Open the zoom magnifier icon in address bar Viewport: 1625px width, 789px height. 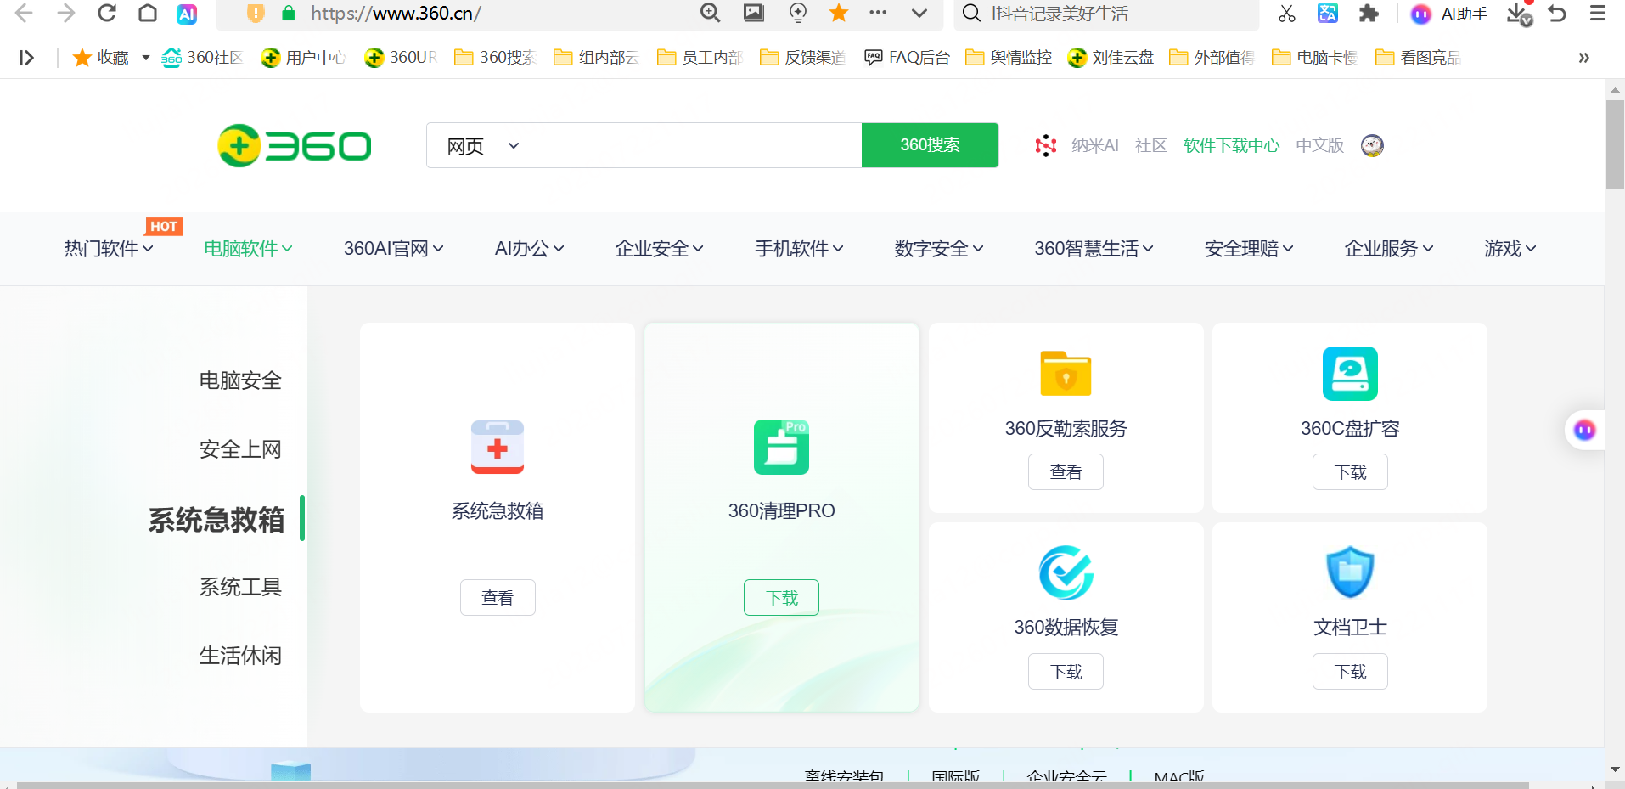point(711,13)
